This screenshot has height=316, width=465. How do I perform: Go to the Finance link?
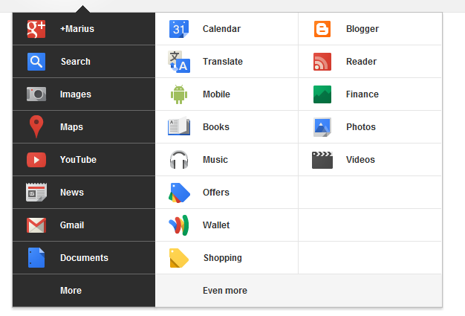(x=370, y=94)
